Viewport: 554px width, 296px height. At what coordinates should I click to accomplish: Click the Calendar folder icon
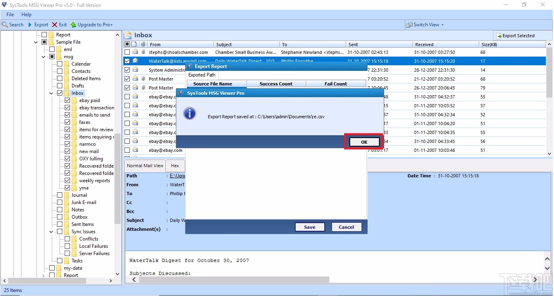click(67, 64)
